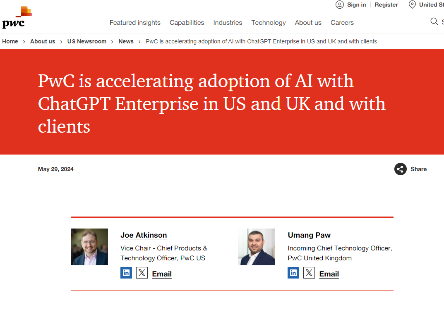Click the PwC logo
The height and width of the screenshot is (312, 444).
pos(17,17)
